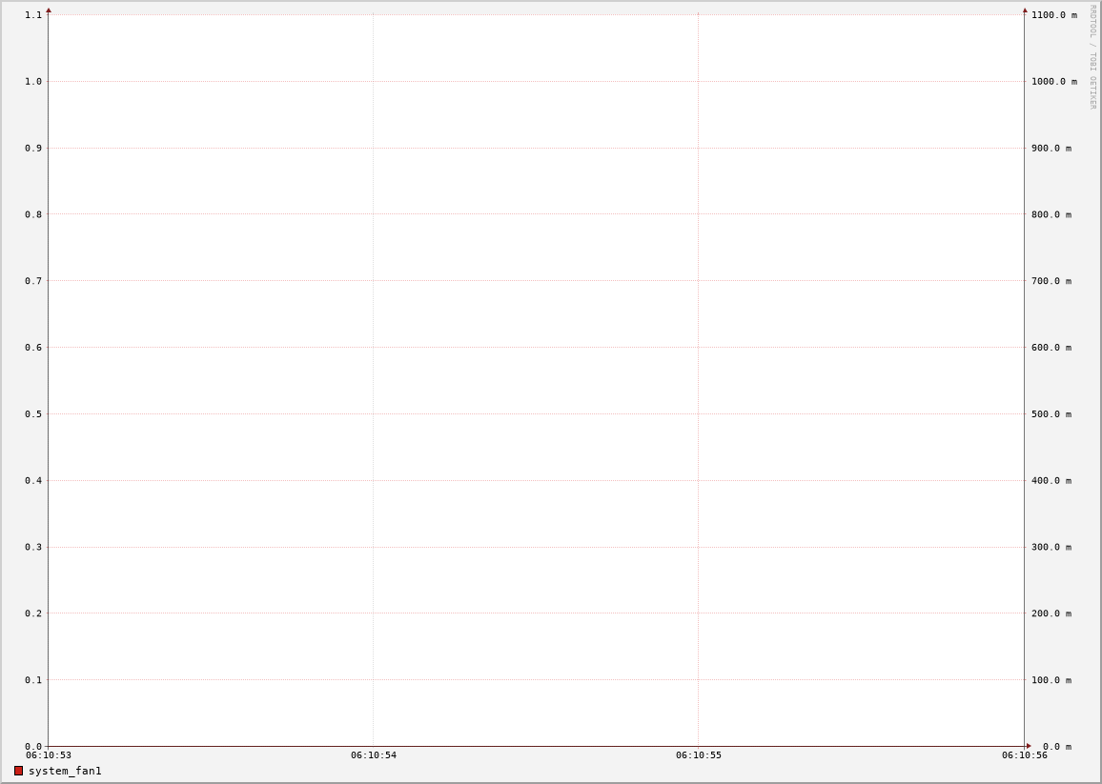This screenshot has height=784, width=1102.
Task: Select the system_fan1 legend label text
Action: click(x=65, y=771)
